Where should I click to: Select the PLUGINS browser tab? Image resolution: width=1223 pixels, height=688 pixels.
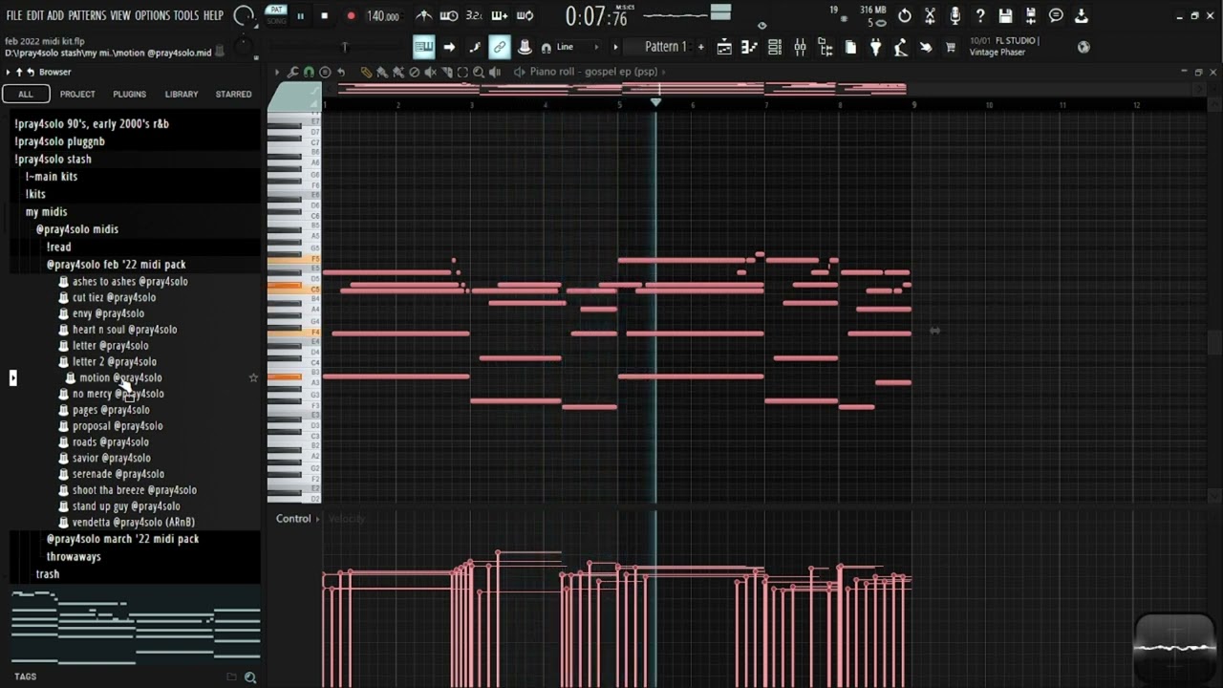pos(129,95)
